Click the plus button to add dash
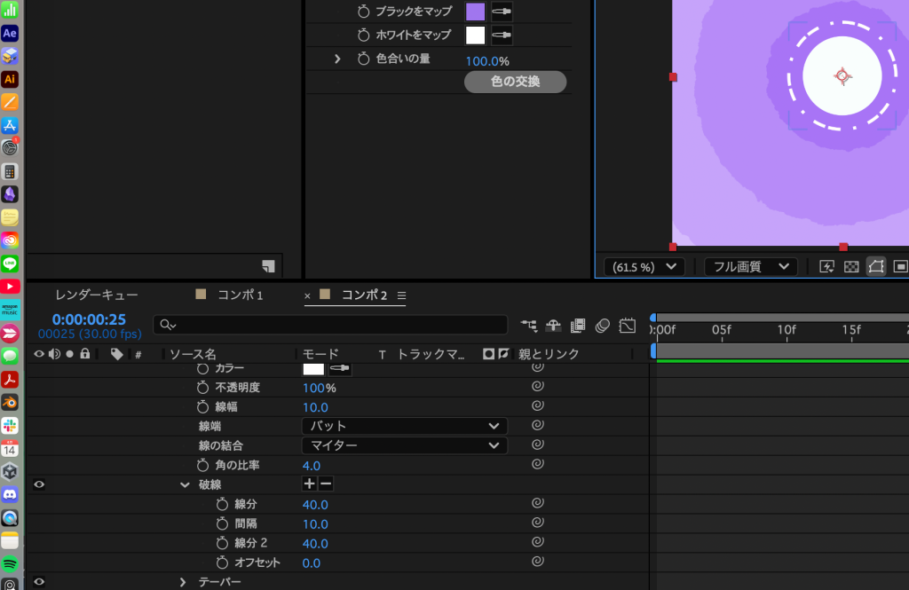This screenshot has width=909, height=590. tap(309, 484)
